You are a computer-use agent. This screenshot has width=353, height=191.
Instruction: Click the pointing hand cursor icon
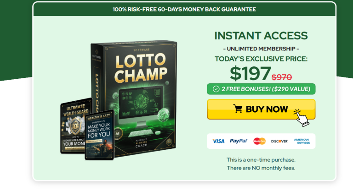(x=302, y=118)
